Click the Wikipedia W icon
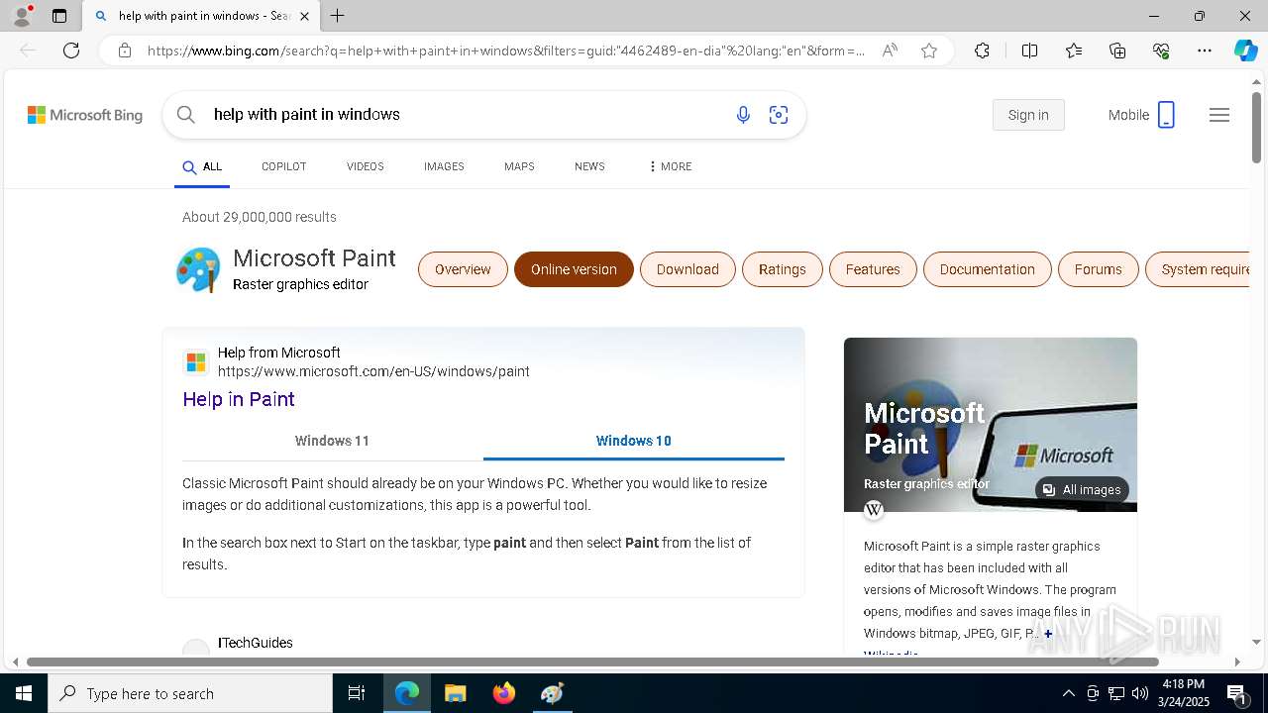This screenshot has height=713, width=1268. [874, 510]
